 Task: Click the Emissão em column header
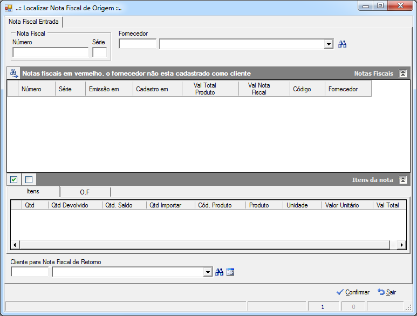(x=109, y=89)
